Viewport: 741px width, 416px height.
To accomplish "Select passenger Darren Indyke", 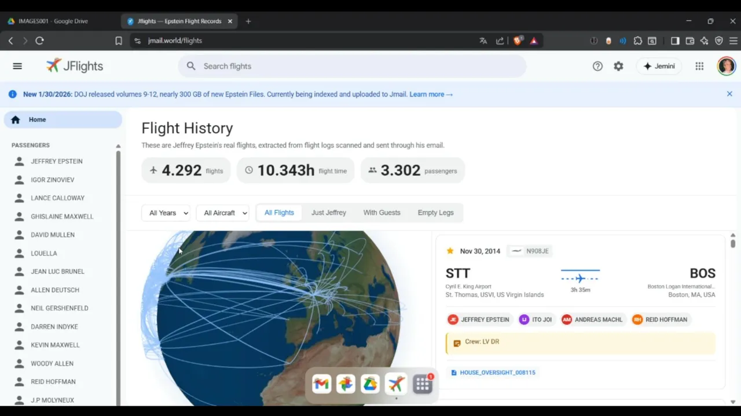I will pos(54,326).
